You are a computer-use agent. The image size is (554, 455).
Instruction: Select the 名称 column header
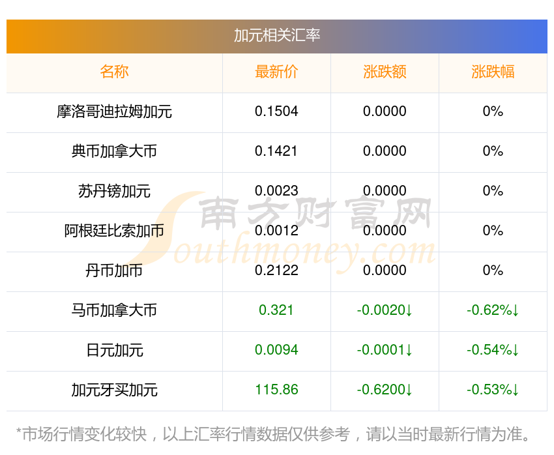114,72
